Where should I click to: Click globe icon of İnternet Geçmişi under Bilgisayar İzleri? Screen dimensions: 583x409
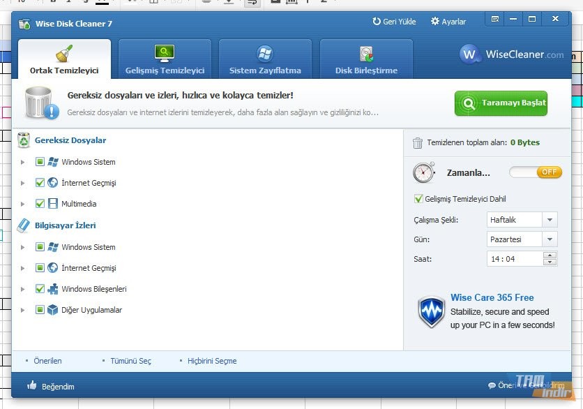[53, 267]
